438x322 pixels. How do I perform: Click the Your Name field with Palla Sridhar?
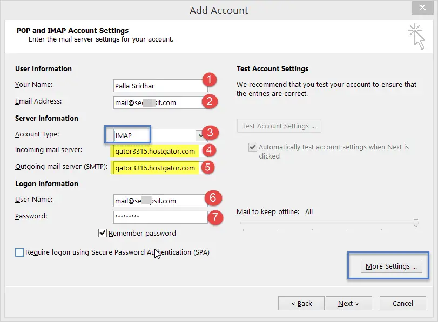click(160, 86)
